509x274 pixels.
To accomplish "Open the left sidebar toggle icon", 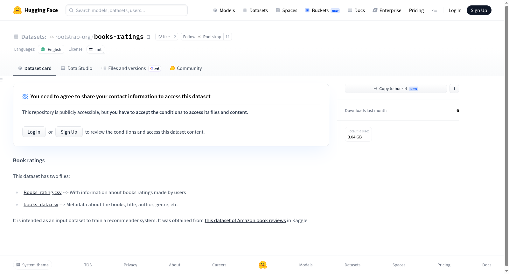I will pyautogui.click(x=1, y=80).
